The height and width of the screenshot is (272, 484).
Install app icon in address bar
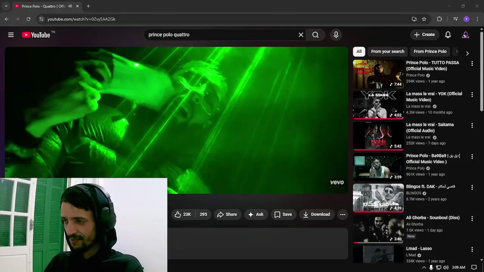[x=414, y=19]
